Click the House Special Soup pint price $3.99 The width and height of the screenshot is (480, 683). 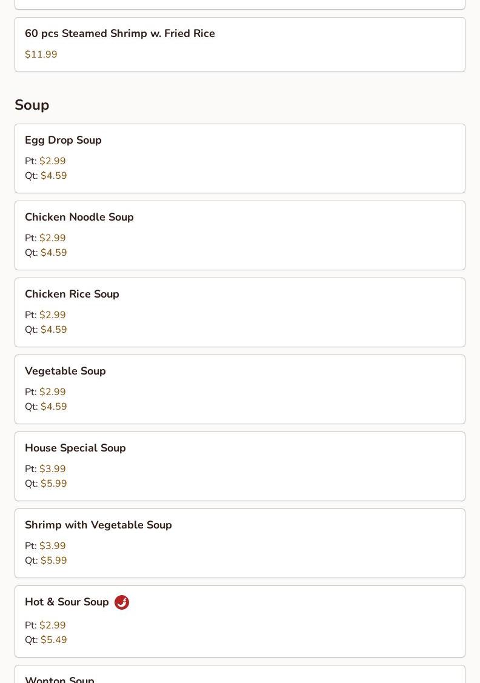[x=53, y=469]
